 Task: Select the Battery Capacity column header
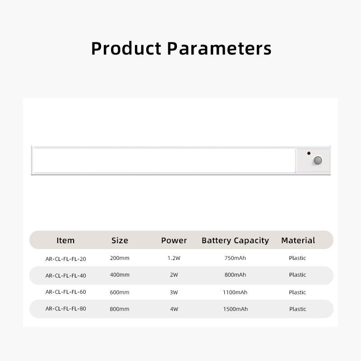click(x=235, y=241)
